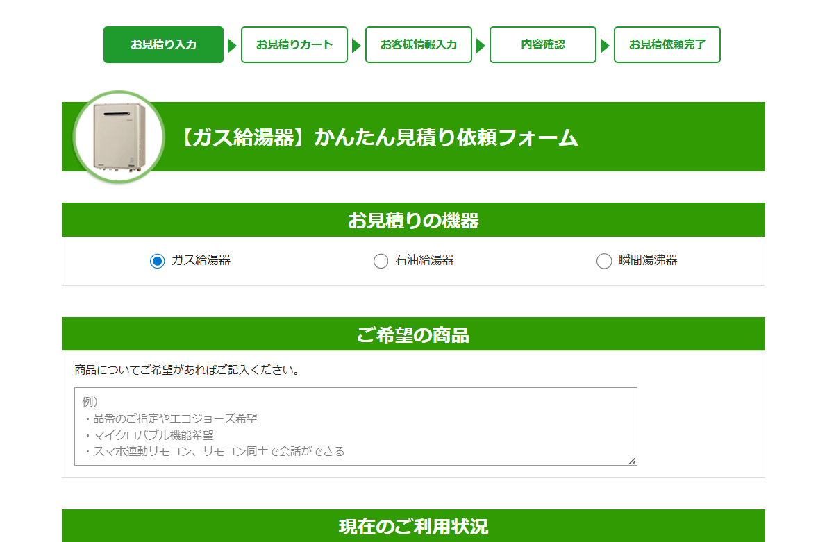Switch to the お客様情報入力 step
This screenshot has width=818, height=542.
click(x=419, y=45)
